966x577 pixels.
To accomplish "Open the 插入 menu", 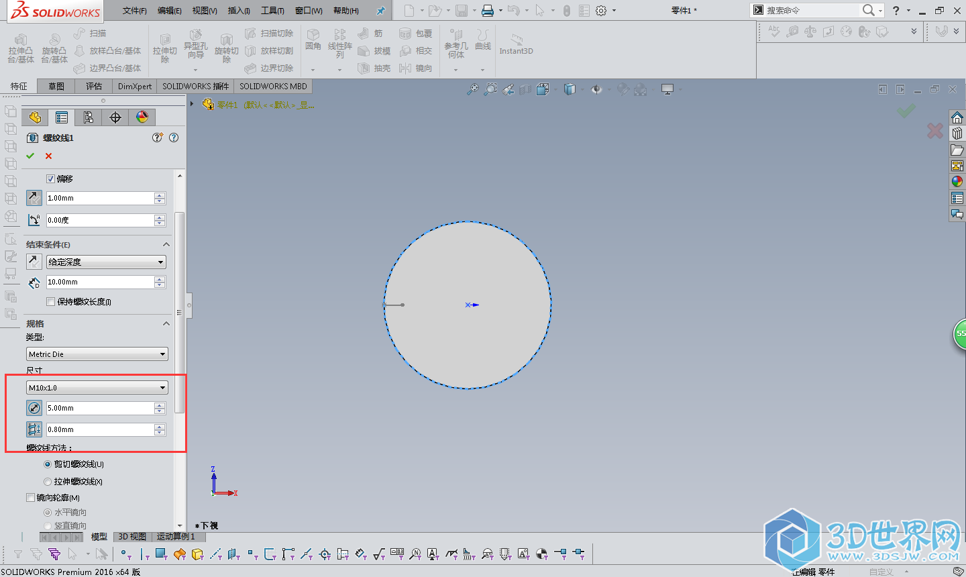I will (x=239, y=11).
